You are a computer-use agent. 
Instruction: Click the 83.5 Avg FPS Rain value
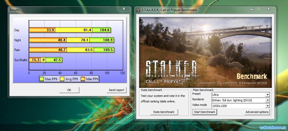point(89,50)
